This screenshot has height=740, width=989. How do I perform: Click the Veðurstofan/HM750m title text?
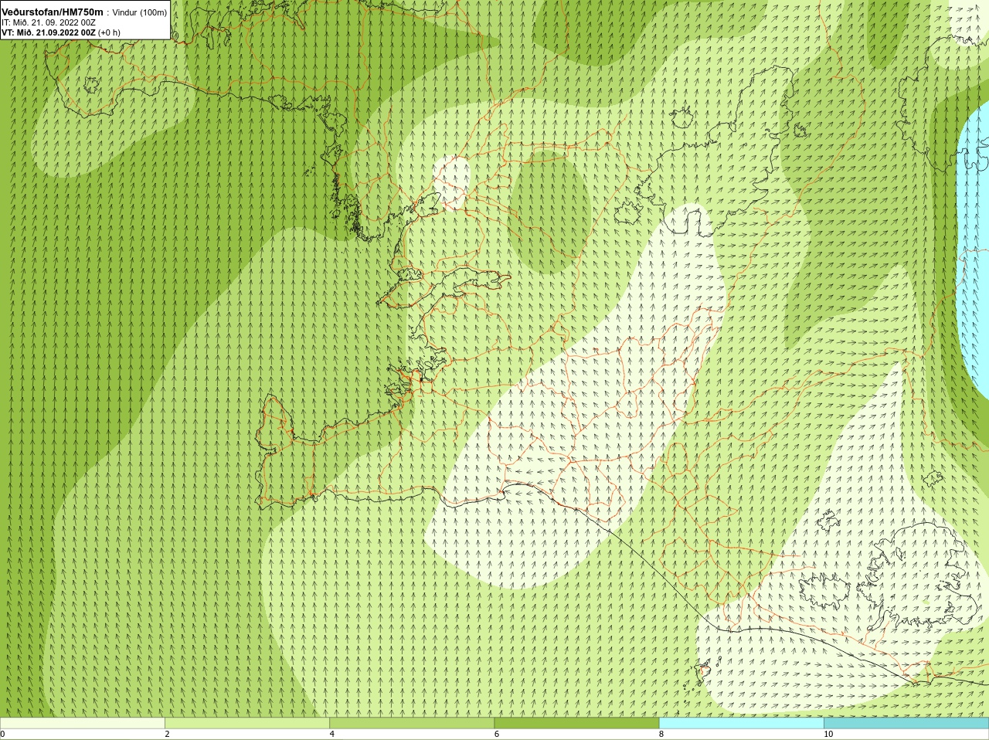click(53, 12)
